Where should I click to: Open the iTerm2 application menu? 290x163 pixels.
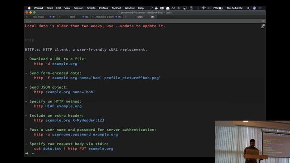pos(39,8)
